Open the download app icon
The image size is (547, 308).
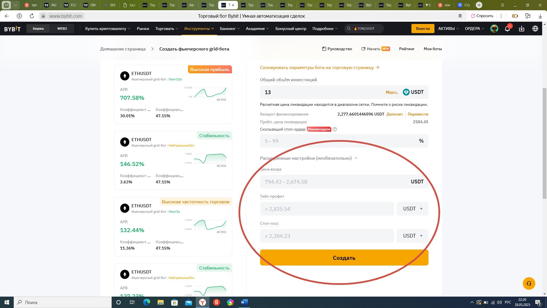pos(522,29)
